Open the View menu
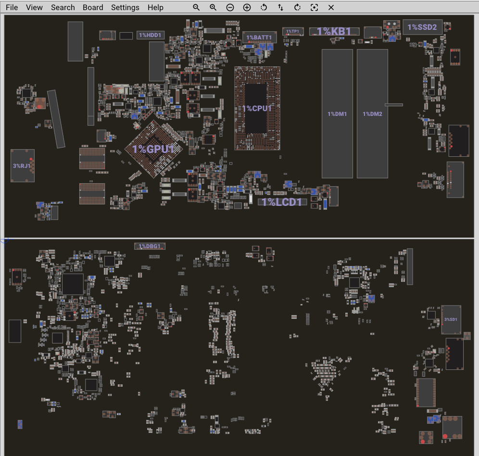This screenshot has width=479, height=456. (x=34, y=8)
